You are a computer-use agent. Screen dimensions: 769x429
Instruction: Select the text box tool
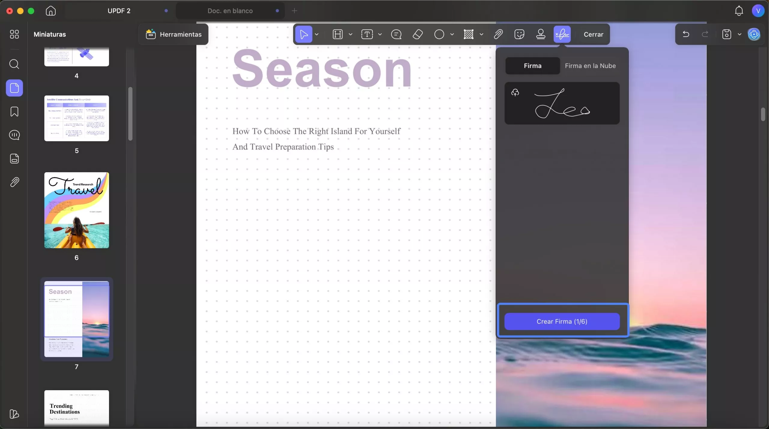click(x=367, y=34)
